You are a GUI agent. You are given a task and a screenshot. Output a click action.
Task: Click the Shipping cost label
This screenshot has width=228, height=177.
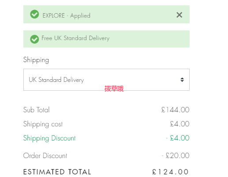(x=43, y=124)
